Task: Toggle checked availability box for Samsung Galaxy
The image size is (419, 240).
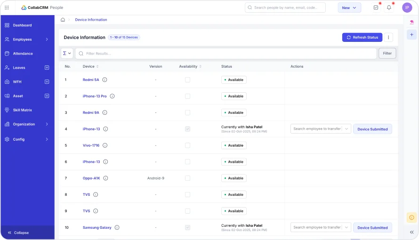Action: coord(187,227)
